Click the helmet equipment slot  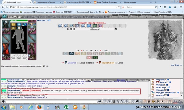[6, 24]
